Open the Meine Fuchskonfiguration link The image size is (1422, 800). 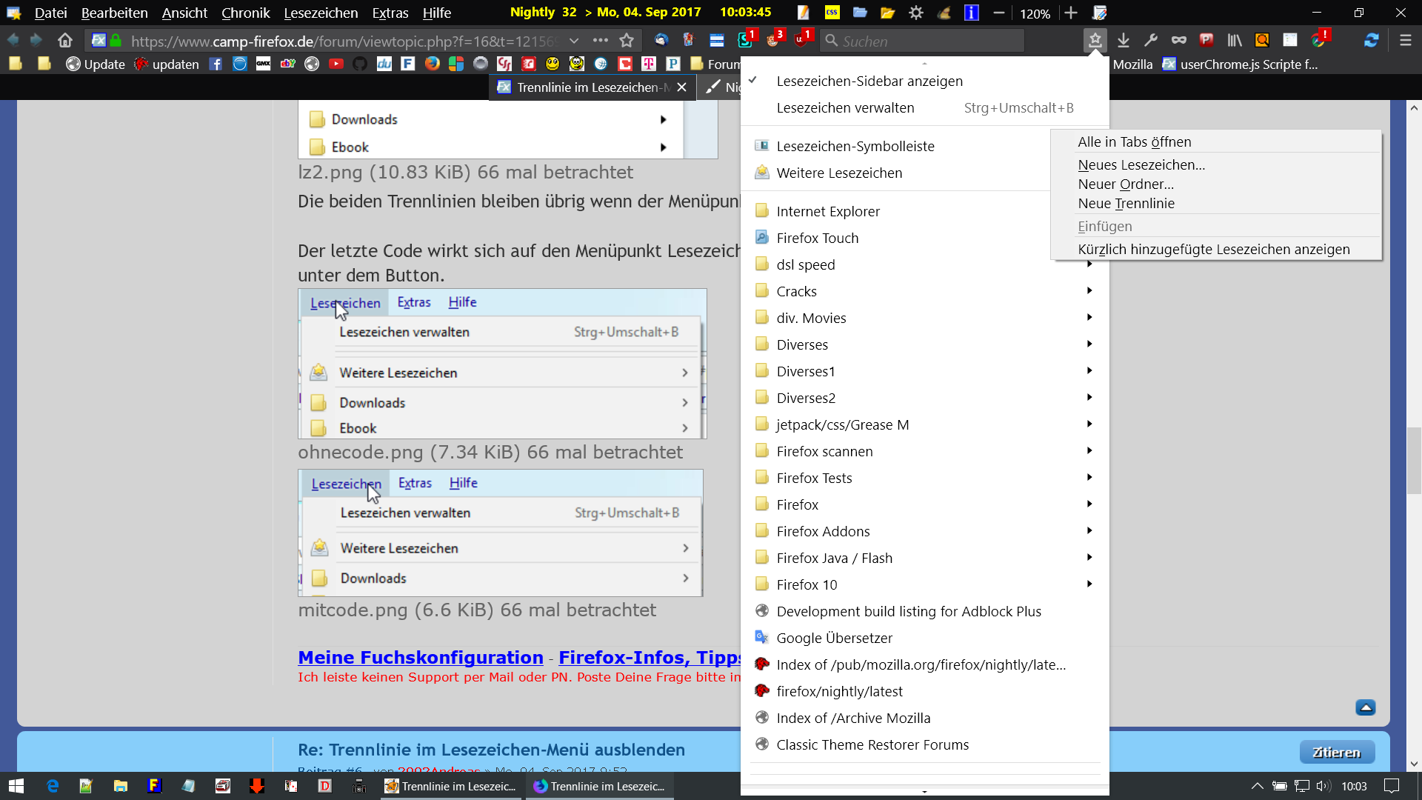pos(420,657)
